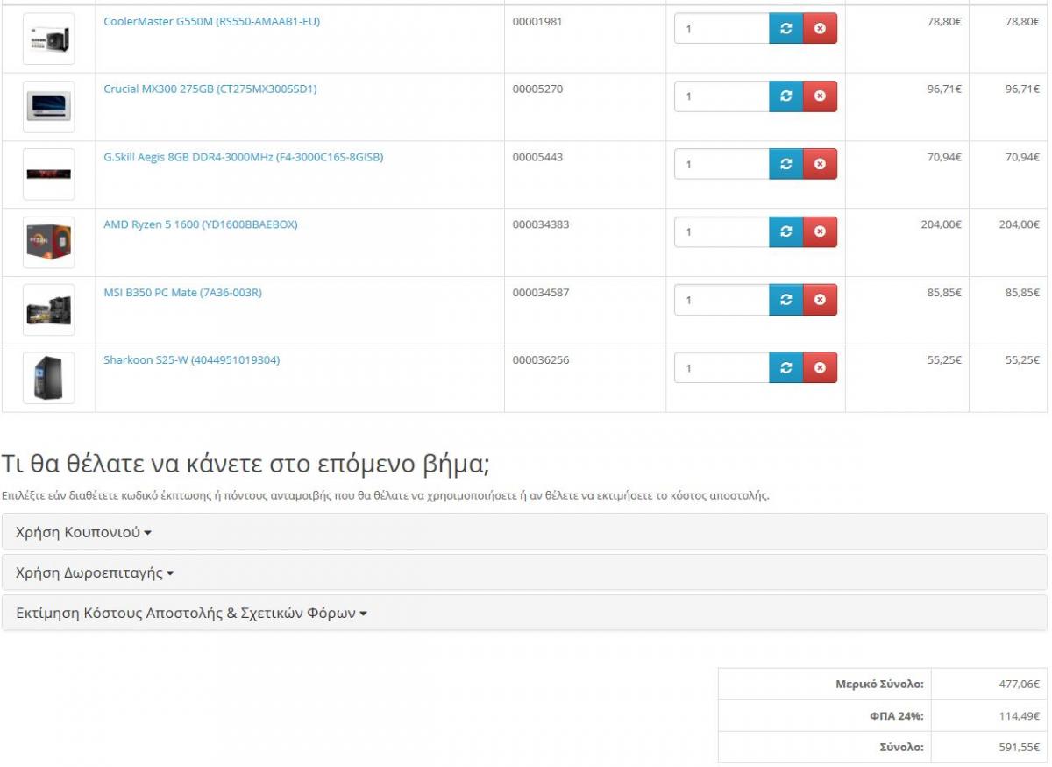The width and height of the screenshot is (1052, 767).
Task: Open AMD Ryzen 5 1600 (YD1600BBAEBOX) link
Action: (201, 224)
